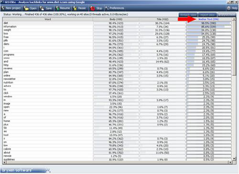Open the Preferences dialog
The height and width of the screenshot is (174, 239).
coord(115,8)
